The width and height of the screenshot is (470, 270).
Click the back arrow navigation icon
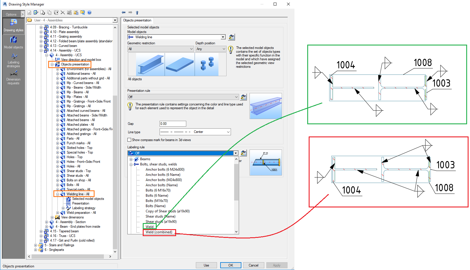pos(123,12)
